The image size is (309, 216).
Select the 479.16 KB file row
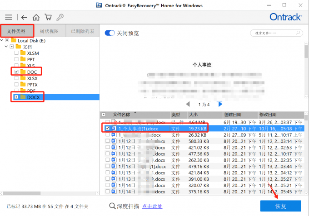[202, 166]
